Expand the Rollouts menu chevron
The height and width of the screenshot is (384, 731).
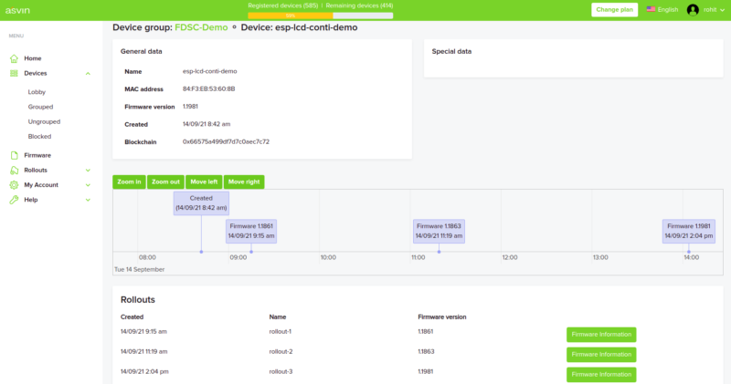coord(88,171)
